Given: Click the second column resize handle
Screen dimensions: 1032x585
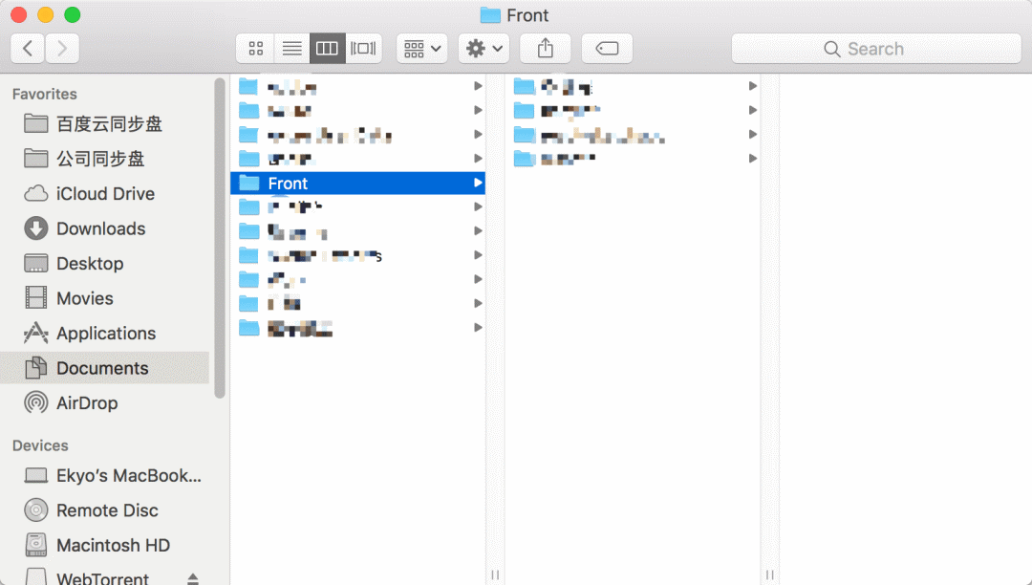Looking at the screenshot, I should click(769, 575).
